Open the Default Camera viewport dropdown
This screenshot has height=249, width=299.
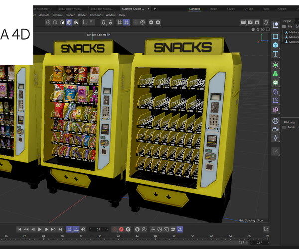[x=98, y=35]
